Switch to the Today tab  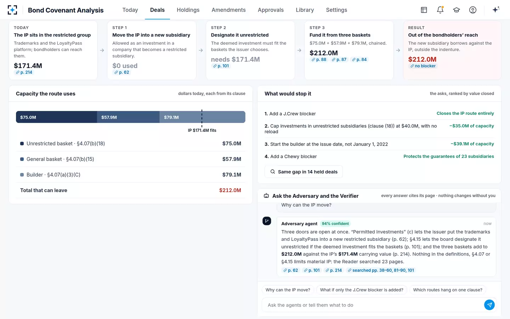(x=130, y=10)
